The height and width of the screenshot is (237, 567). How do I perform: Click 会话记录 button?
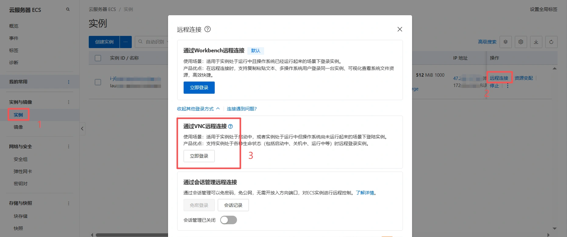coord(233,205)
